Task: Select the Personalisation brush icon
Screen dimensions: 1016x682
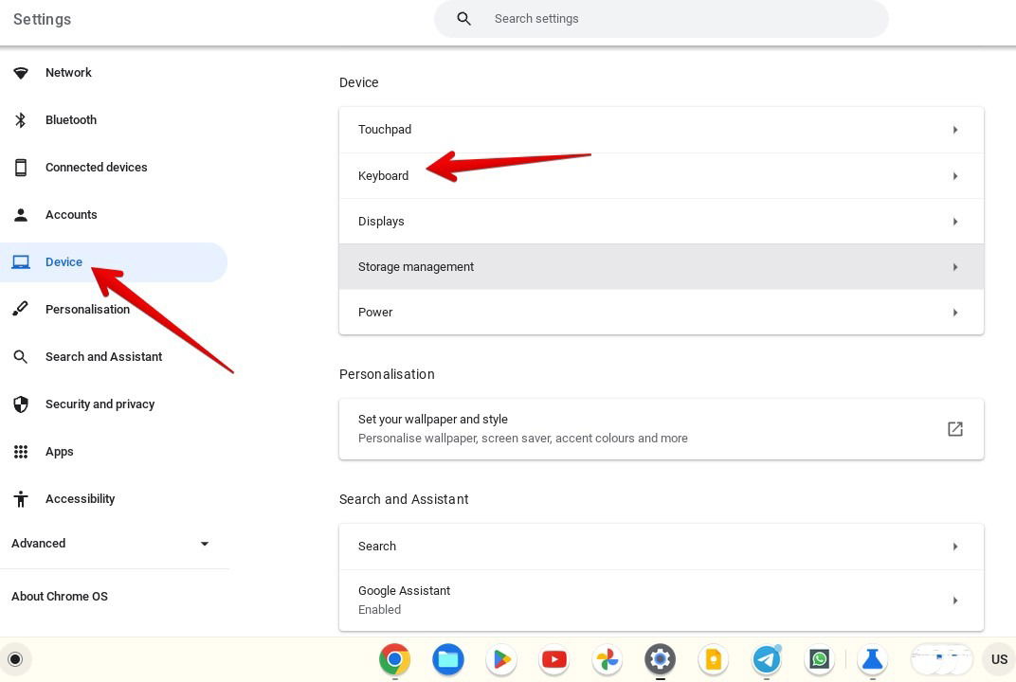Action: [x=21, y=309]
